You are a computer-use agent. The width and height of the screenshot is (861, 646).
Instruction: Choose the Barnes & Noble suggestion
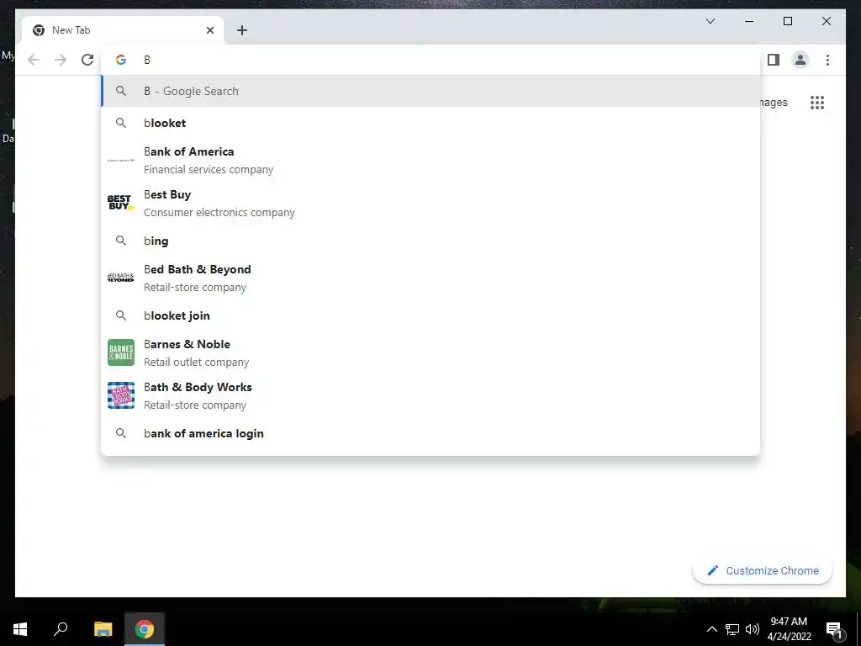coord(430,352)
